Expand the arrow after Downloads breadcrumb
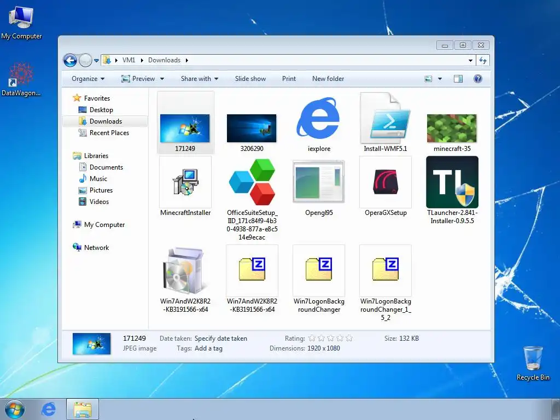 pyautogui.click(x=186, y=60)
